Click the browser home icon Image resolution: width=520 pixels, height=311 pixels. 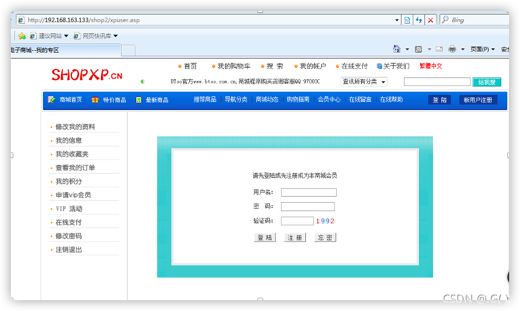(x=397, y=49)
